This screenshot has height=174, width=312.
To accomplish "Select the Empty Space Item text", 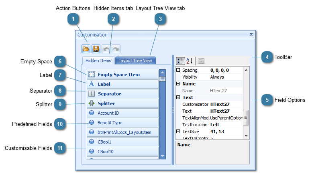I will (x=119, y=75).
